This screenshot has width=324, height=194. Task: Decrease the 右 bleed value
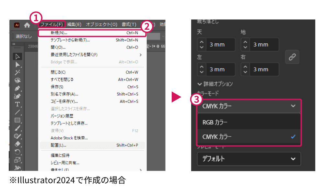tap(245, 72)
